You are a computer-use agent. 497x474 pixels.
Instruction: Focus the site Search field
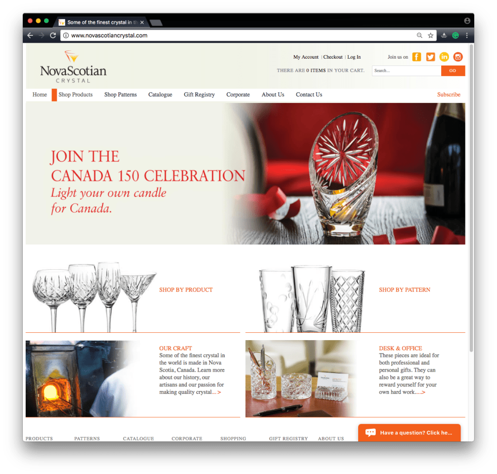coord(406,71)
